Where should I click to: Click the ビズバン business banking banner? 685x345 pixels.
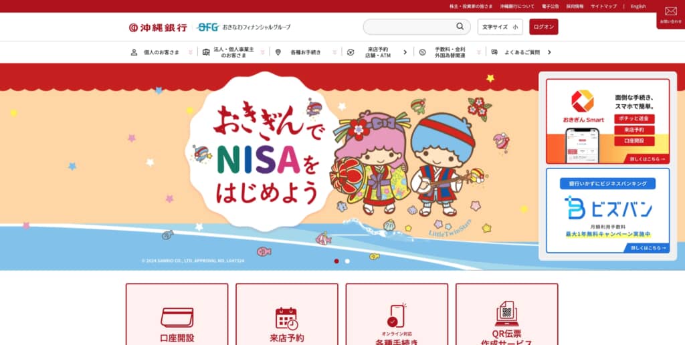pos(607,211)
